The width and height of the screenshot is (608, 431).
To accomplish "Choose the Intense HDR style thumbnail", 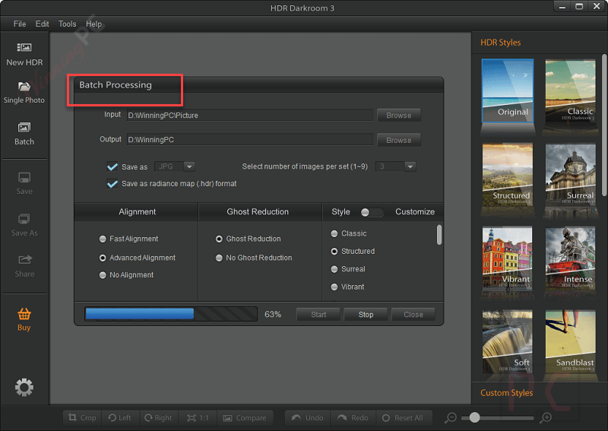I will 571,258.
